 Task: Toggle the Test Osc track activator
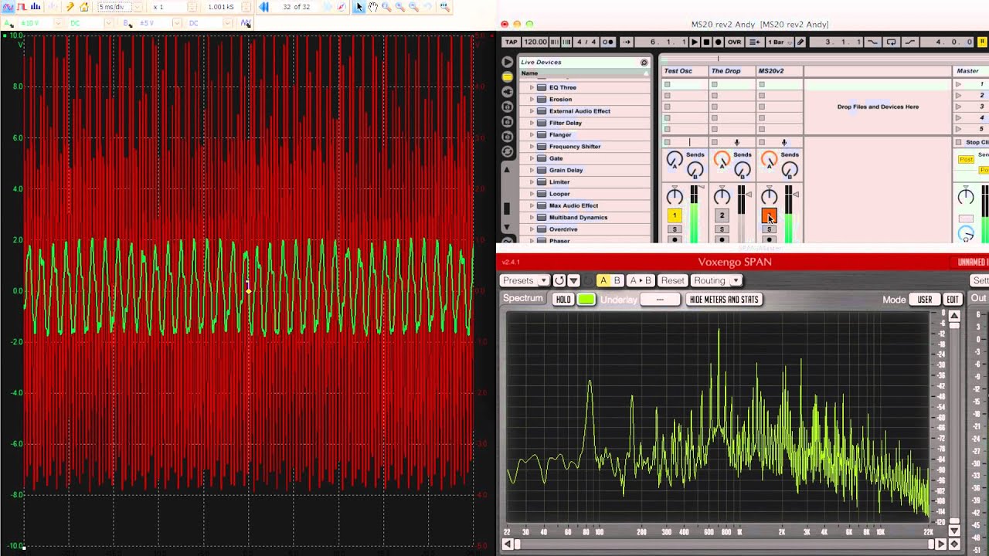[x=675, y=215]
